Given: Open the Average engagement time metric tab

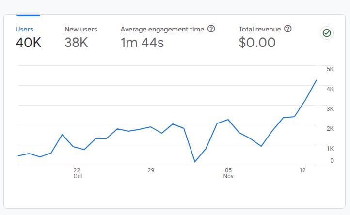Looking at the screenshot, I should click(162, 30).
